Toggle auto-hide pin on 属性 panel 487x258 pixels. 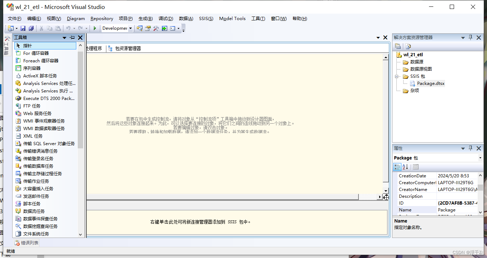coord(471,148)
